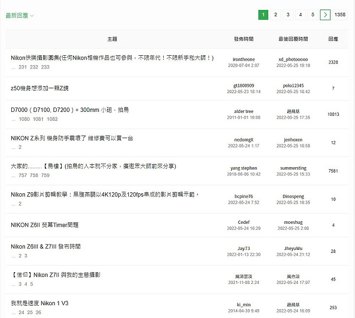355x318 pixels.
Task: Open page 3 of Z6III & Z7III thread
Action: (x=26, y=256)
